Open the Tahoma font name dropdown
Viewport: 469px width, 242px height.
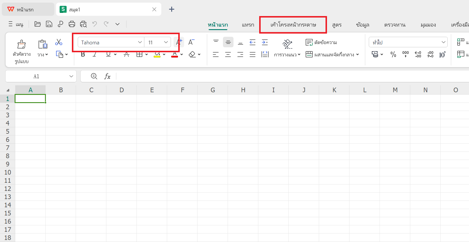click(140, 42)
